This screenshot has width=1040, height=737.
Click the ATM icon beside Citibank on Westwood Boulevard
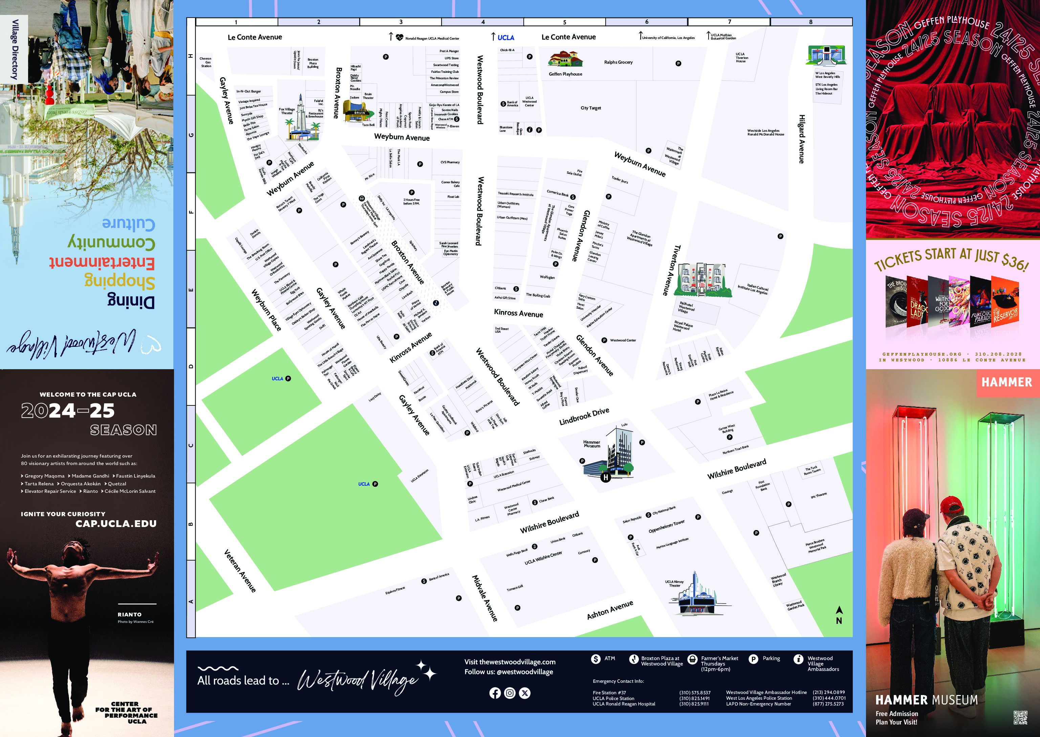(516, 289)
